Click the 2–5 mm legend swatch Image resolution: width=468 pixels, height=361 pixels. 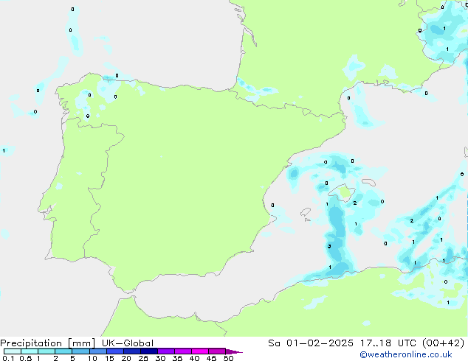click(63, 351)
